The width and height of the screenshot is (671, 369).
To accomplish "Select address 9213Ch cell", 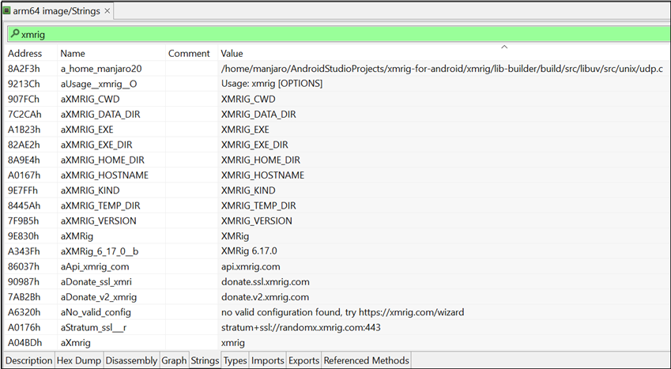I will tap(24, 84).
